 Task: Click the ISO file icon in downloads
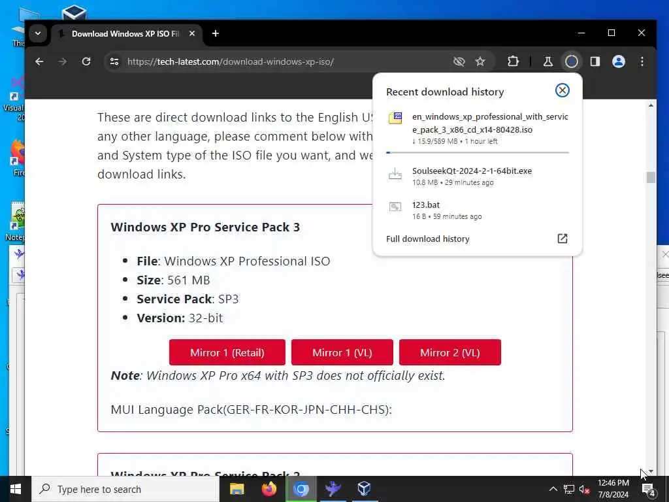click(x=395, y=118)
